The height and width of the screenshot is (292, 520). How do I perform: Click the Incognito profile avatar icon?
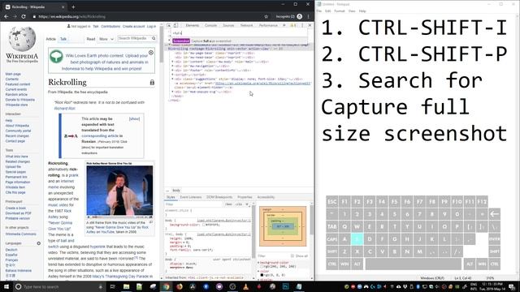300,16
